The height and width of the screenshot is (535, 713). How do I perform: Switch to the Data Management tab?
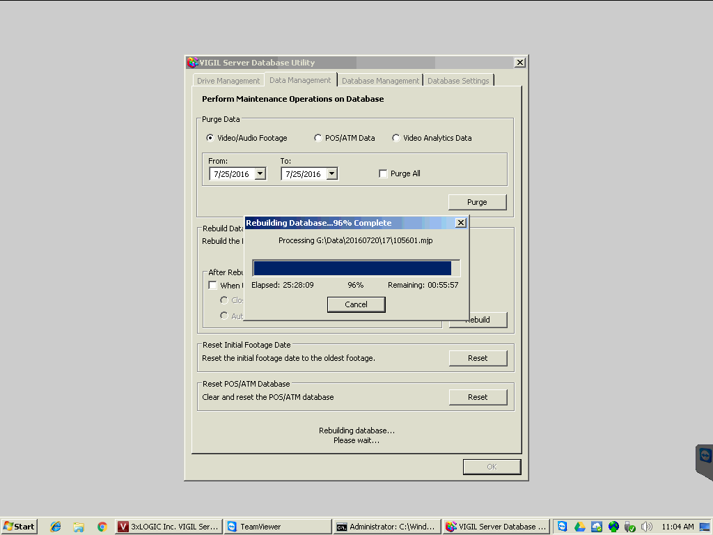[x=300, y=80]
